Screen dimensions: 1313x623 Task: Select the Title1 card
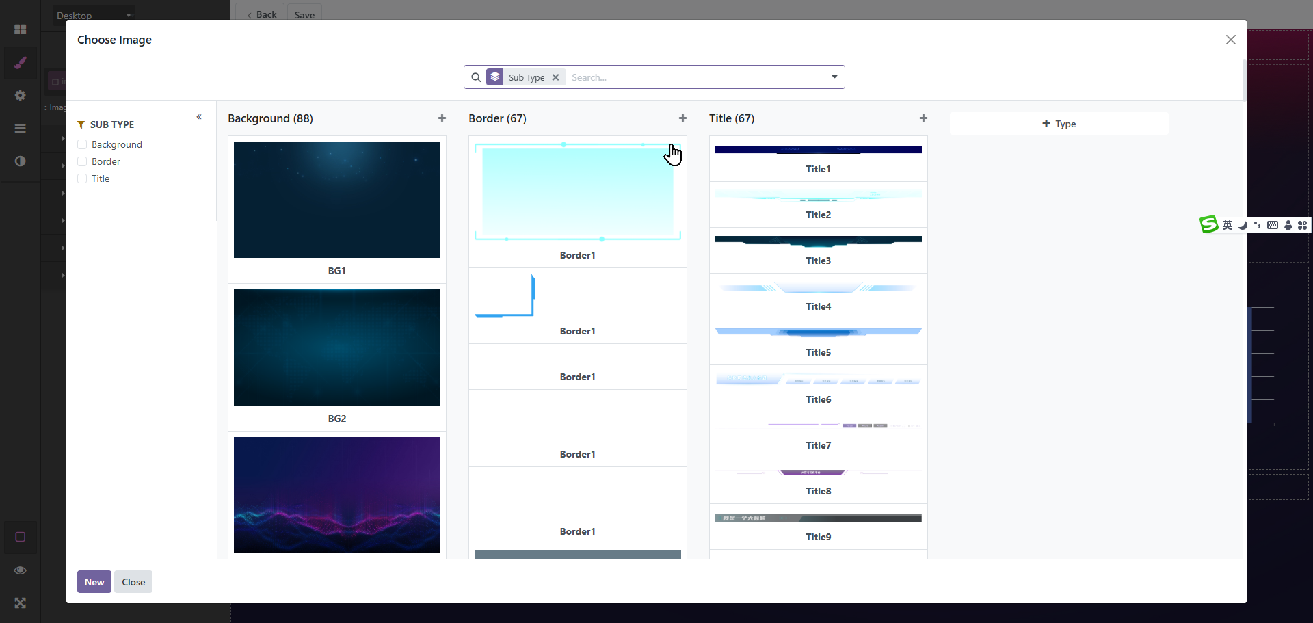pyautogui.click(x=819, y=159)
